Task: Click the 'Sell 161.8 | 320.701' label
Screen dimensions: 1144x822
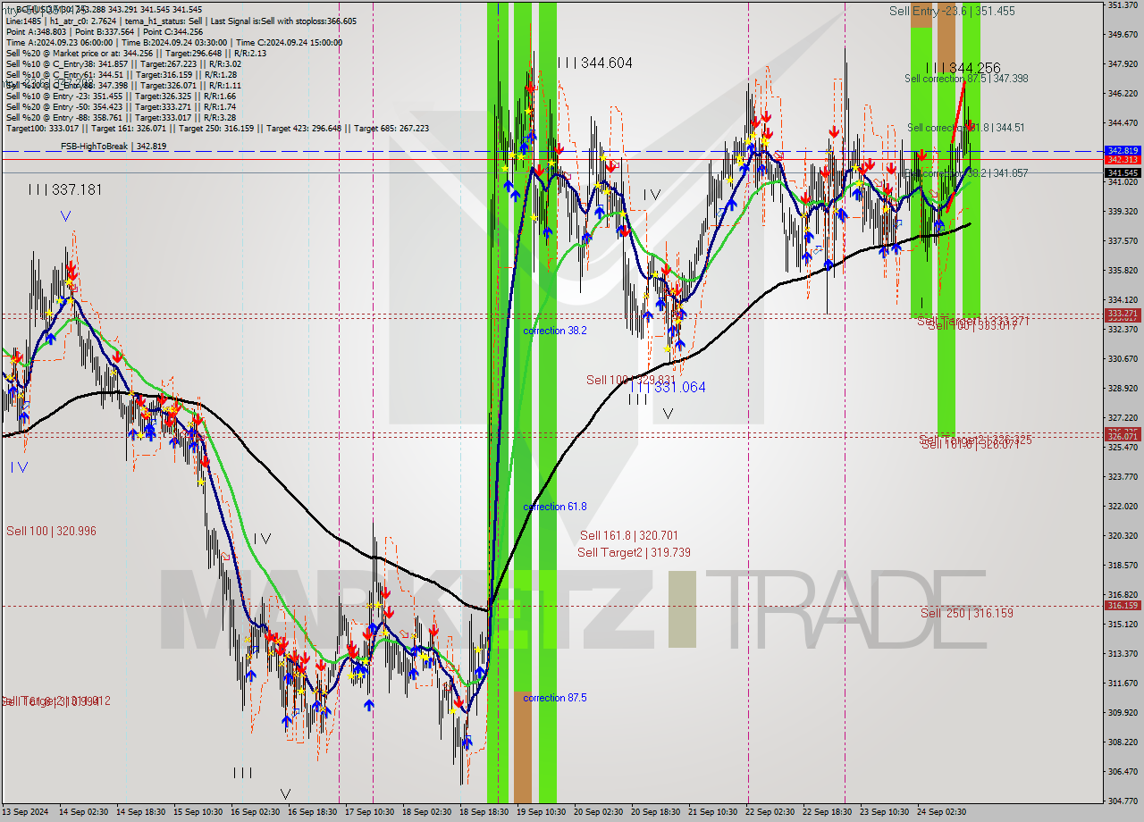Action: click(628, 535)
